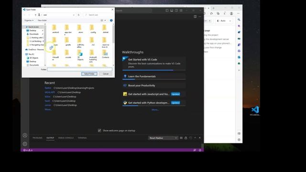
Task: Click the More link under Recent
Action: (x=48, y=109)
